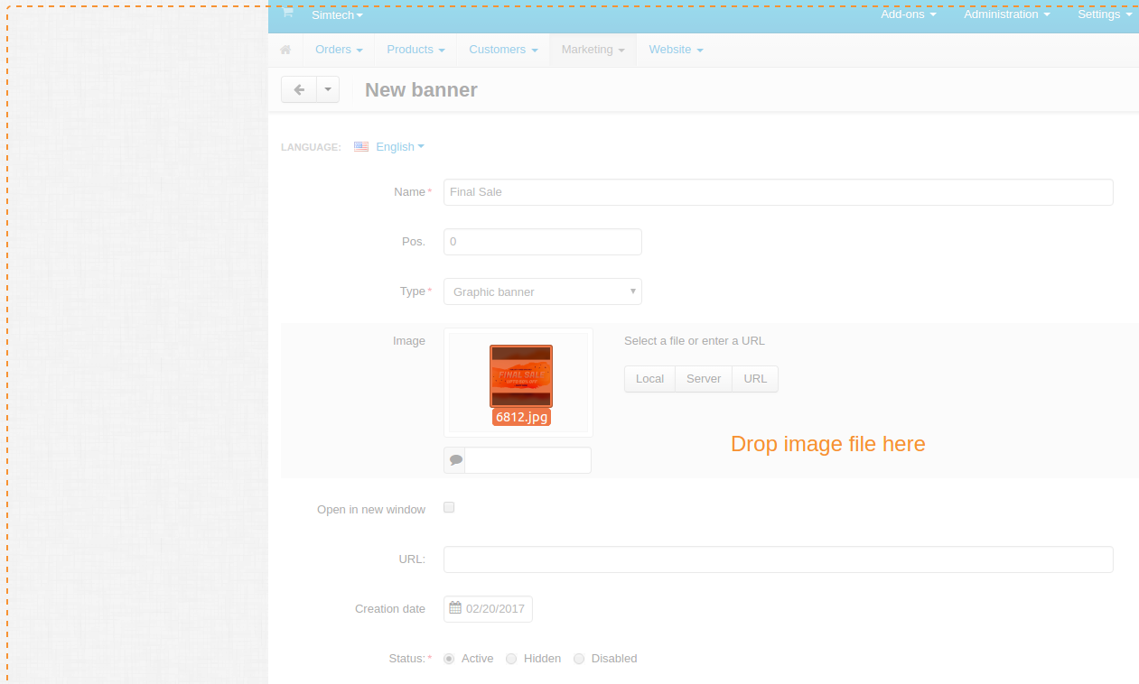Open the Orders menu

[x=339, y=50]
